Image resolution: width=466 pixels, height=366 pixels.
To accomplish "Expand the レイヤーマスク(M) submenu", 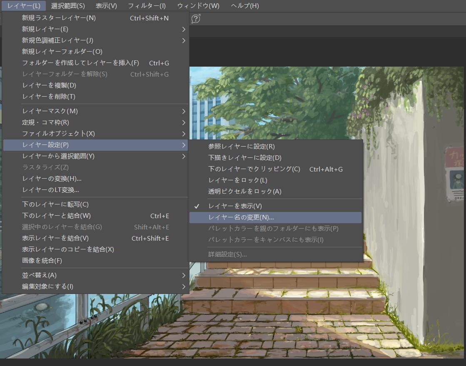I will 50,111.
